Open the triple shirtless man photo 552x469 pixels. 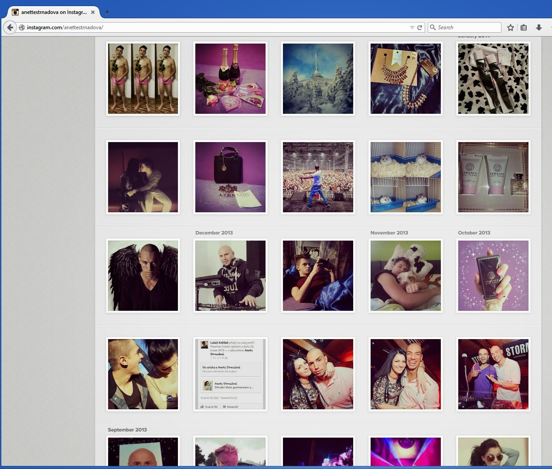click(143, 78)
